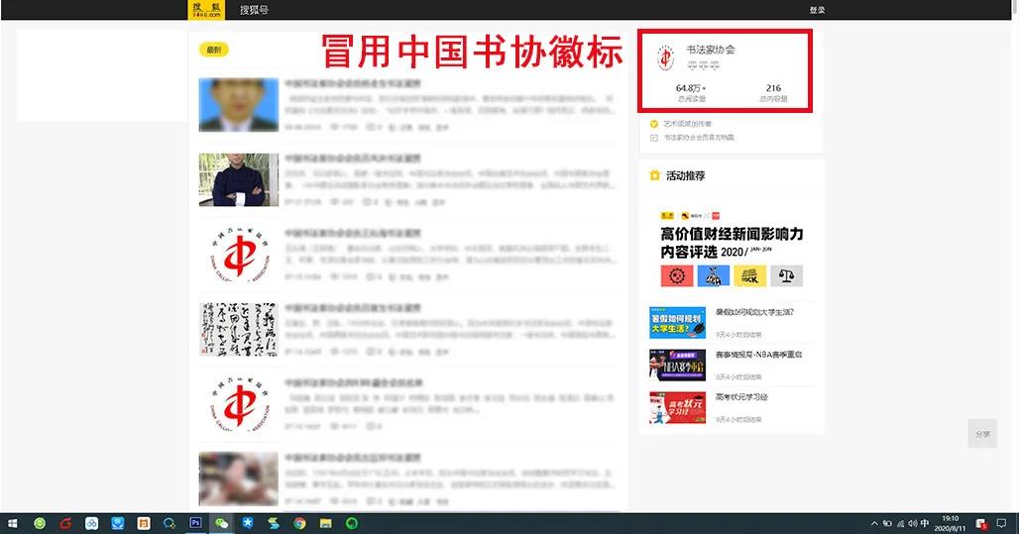Open the first article's portrait thumbnail
This screenshot has width=1019, height=534.
coord(239,105)
